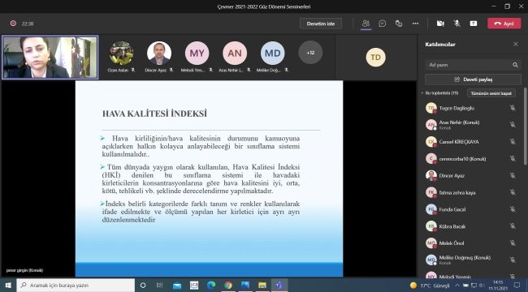Click Dincer Ayaz avatar in top strip
The image size is (528, 292).
pos(159,54)
